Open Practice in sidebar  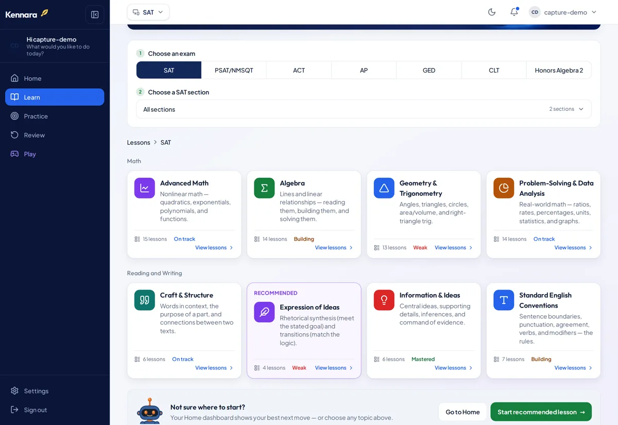coord(55,116)
